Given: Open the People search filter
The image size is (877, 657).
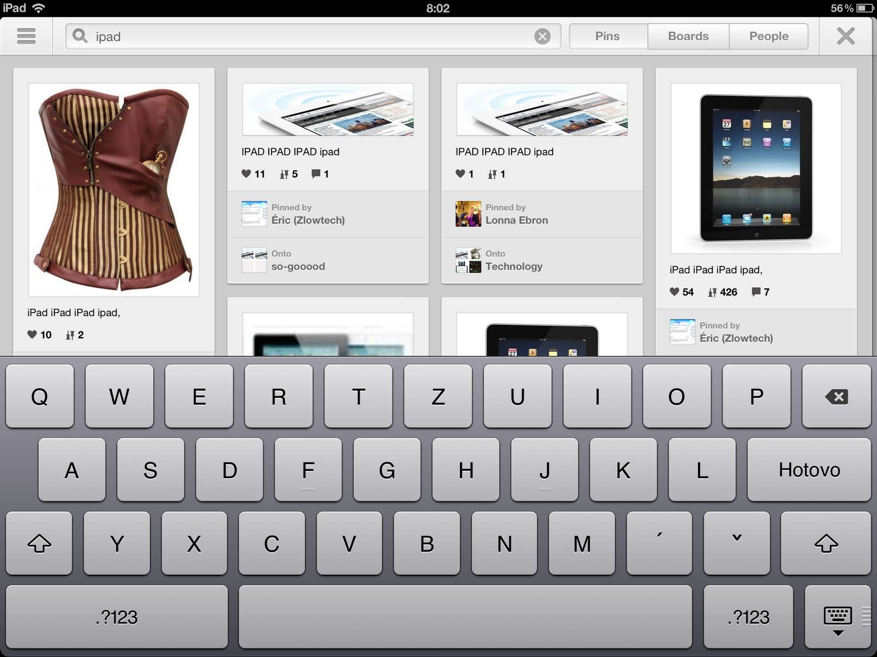Looking at the screenshot, I should pyautogui.click(x=769, y=35).
